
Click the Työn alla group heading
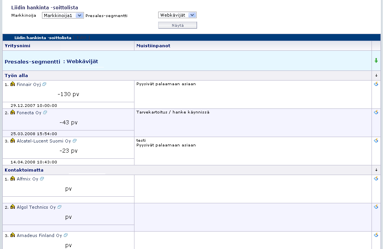click(x=16, y=76)
